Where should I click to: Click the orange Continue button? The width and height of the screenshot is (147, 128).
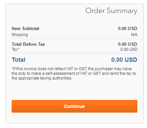click(x=74, y=106)
